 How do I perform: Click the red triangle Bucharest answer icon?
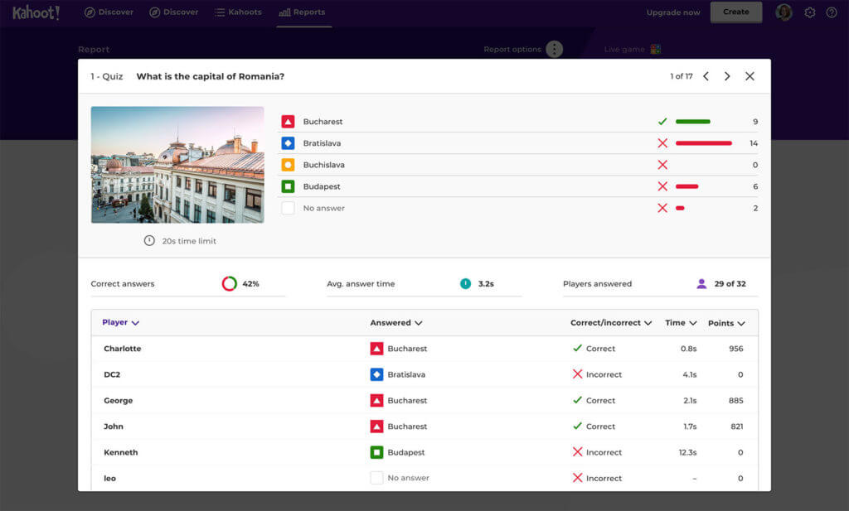tap(288, 122)
